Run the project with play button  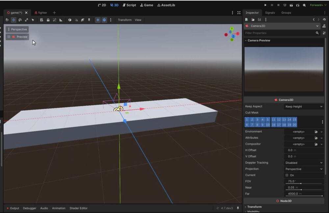(266, 5)
